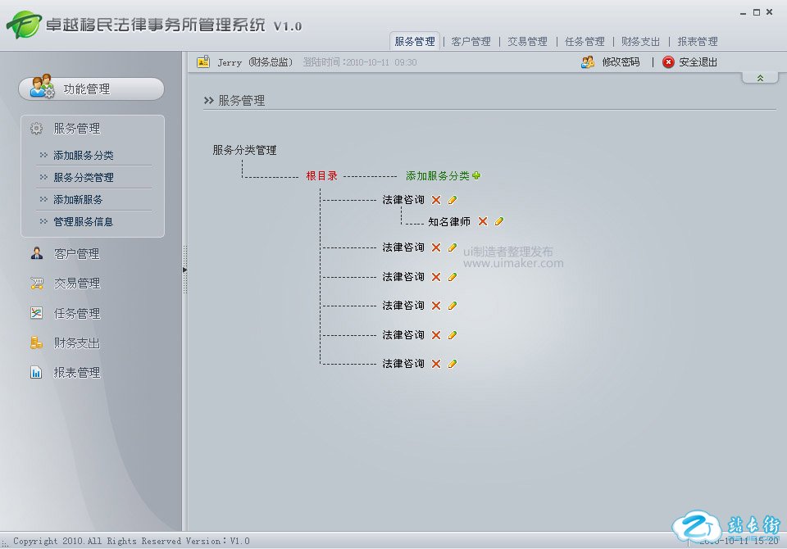
Task: Collapse the left sidebar using splitter arrow
Action: click(x=184, y=269)
